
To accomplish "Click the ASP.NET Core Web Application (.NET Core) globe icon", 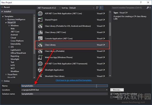I will click(x=40, y=13).
